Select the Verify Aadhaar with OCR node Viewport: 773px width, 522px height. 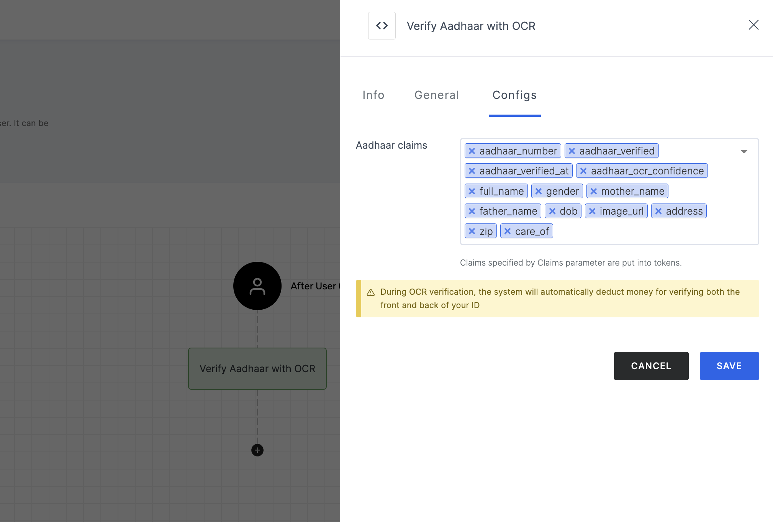point(257,369)
